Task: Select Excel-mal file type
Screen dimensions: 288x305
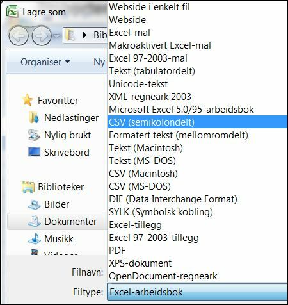Action: click(x=197, y=33)
